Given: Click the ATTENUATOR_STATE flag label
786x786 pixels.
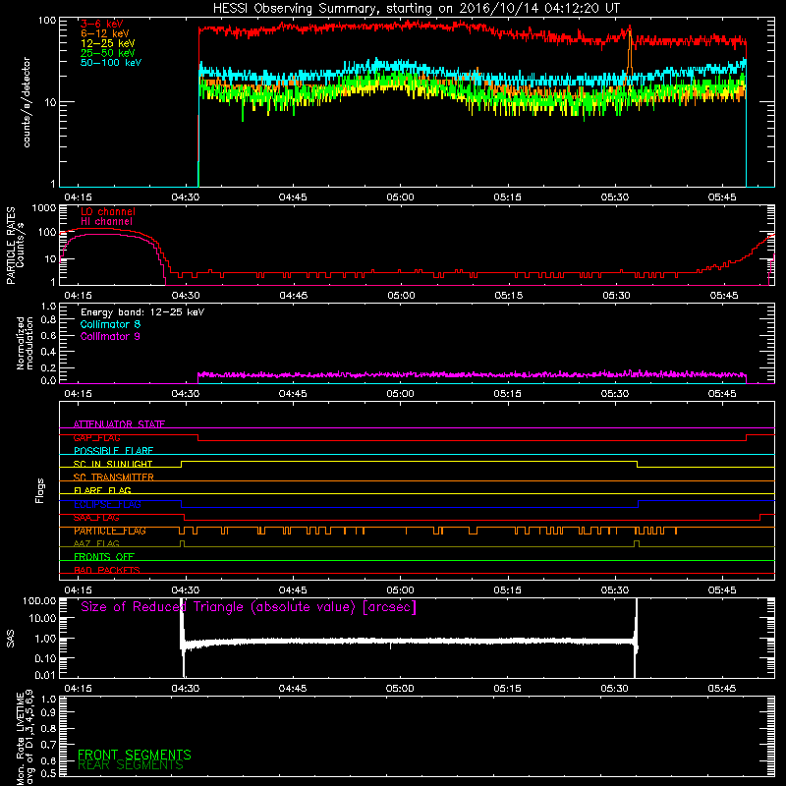Looking at the screenshot, I should 119,424.
